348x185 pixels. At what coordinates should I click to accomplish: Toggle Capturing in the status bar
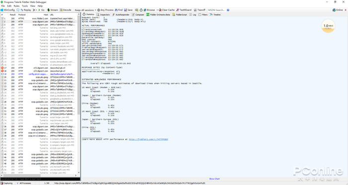tap(6, 183)
